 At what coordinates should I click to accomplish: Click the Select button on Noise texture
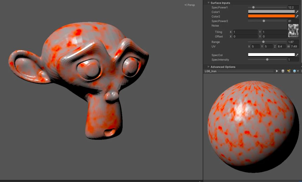[295, 36]
